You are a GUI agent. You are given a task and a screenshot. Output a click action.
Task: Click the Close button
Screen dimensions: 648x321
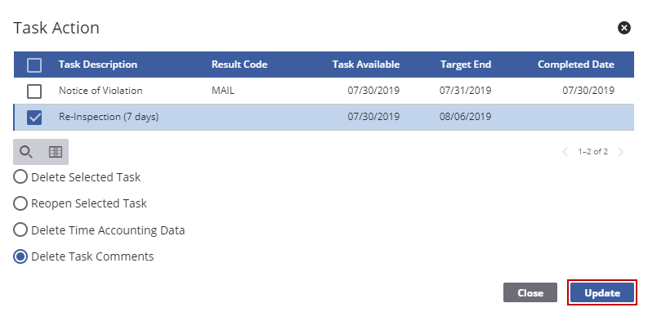click(x=530, y=293)
